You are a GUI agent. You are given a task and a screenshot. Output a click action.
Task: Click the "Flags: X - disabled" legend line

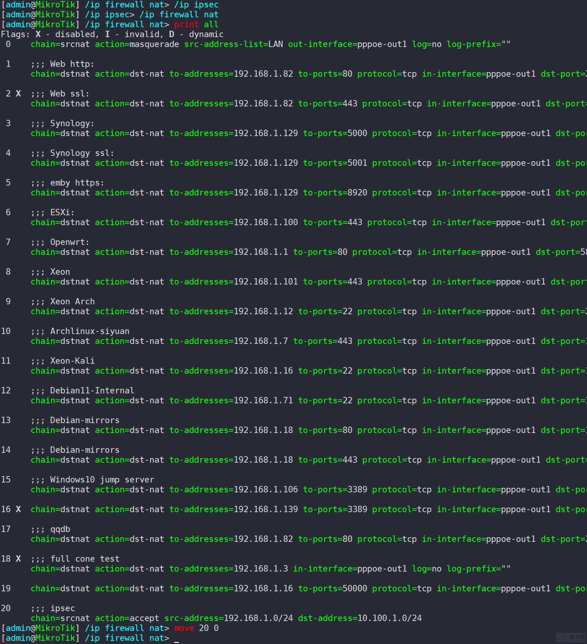(x=112, y=34)
